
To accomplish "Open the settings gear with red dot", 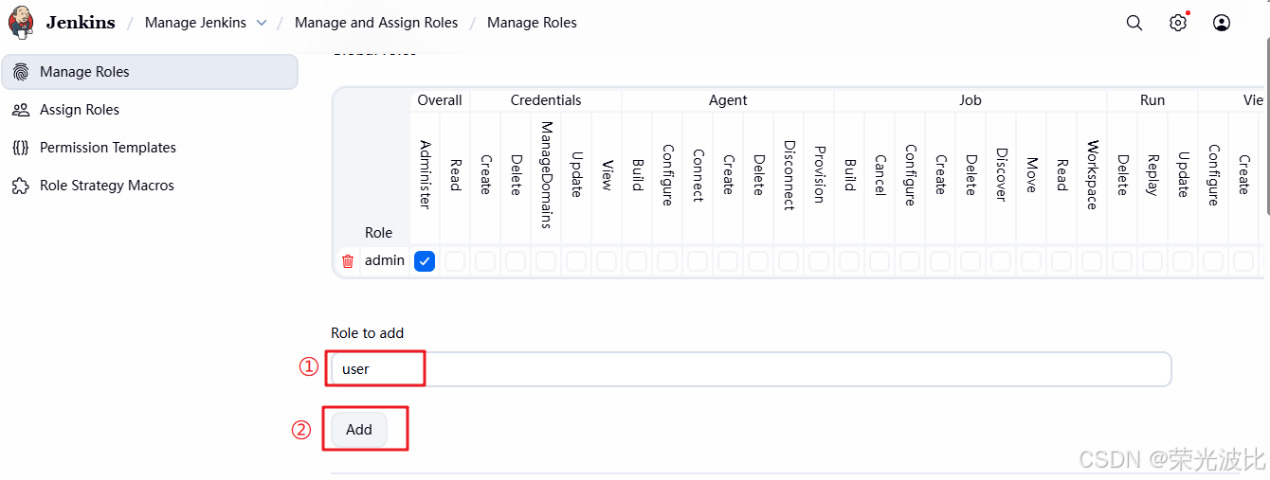I will 1178,23.
